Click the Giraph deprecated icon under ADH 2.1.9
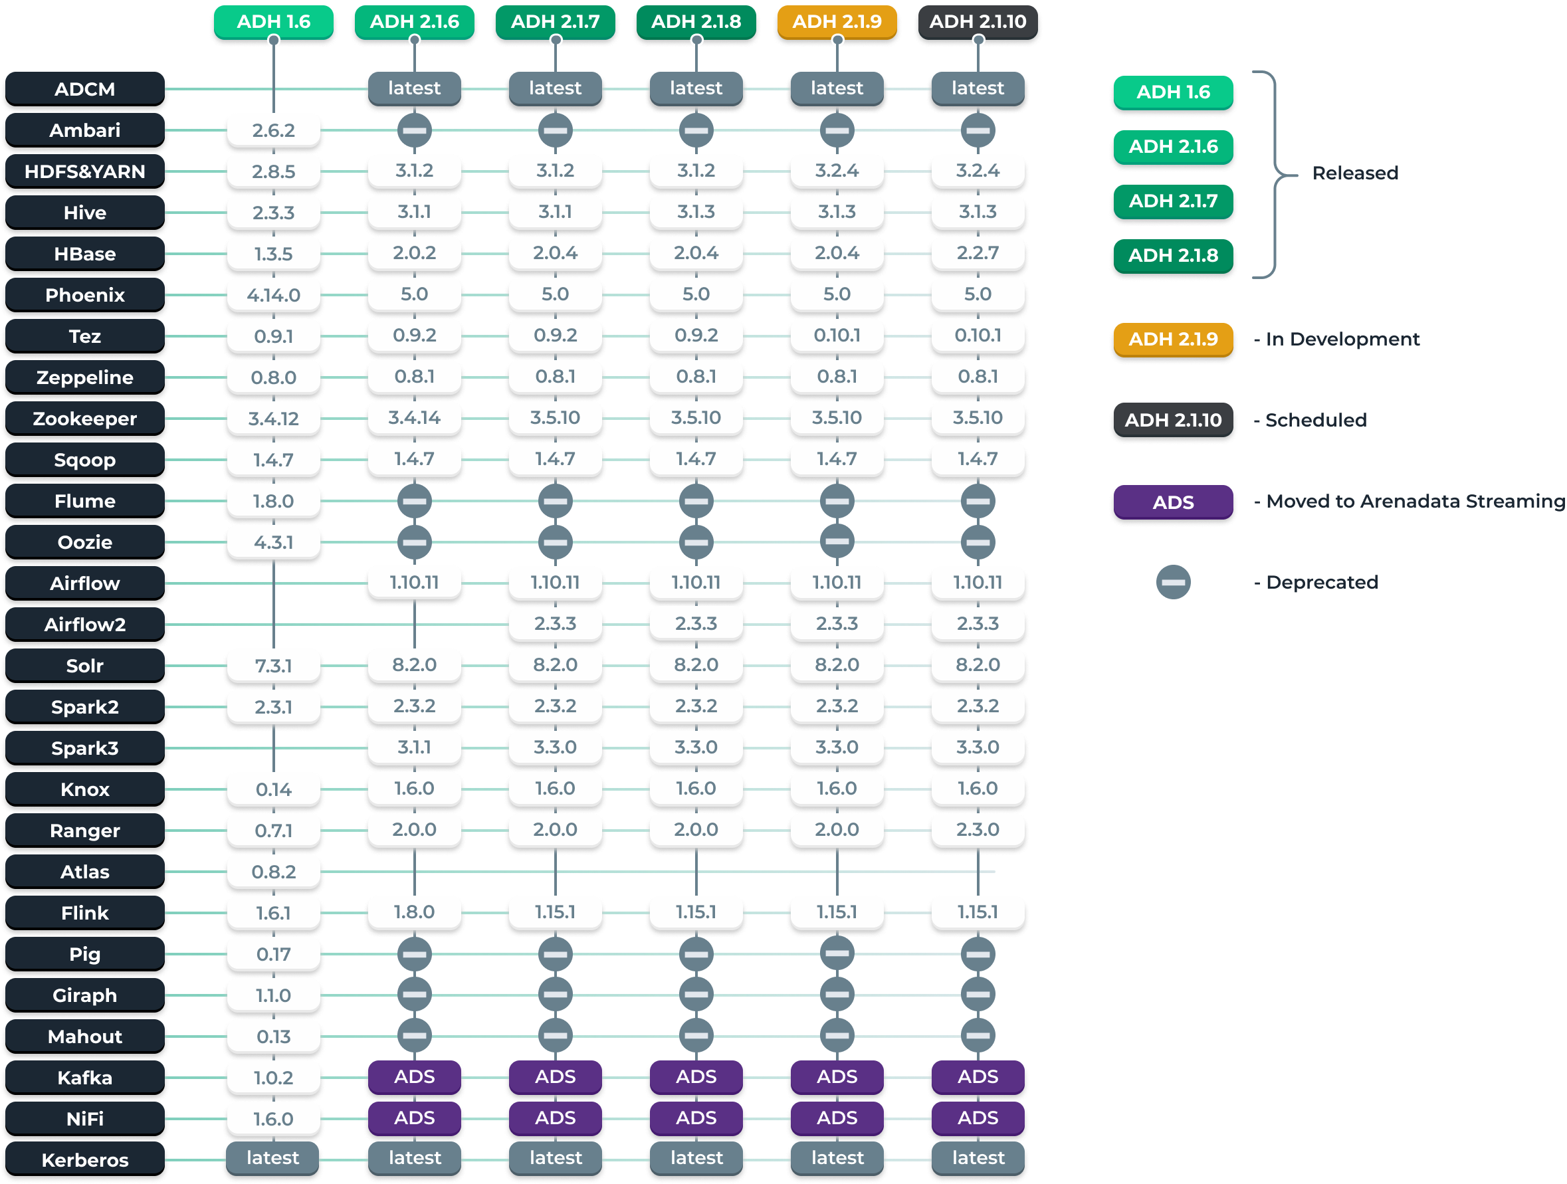Image resolution: width=1567 pixels, height=1184 pixels. [x=837, y=994]
